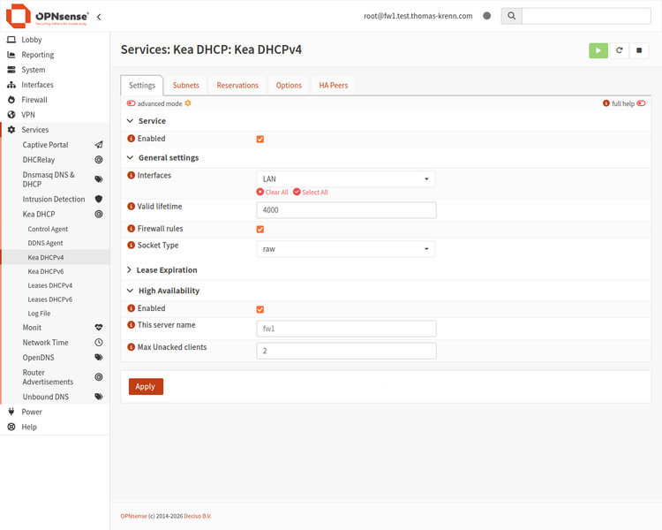Click the Monit heartbeat icon
The height and width of the screenshot is (530, 662).
[99, 328]
